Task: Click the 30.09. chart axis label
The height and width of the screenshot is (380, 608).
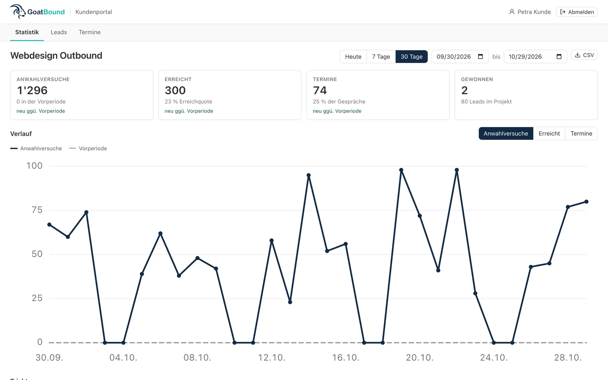Action: (x=49, y=357)
